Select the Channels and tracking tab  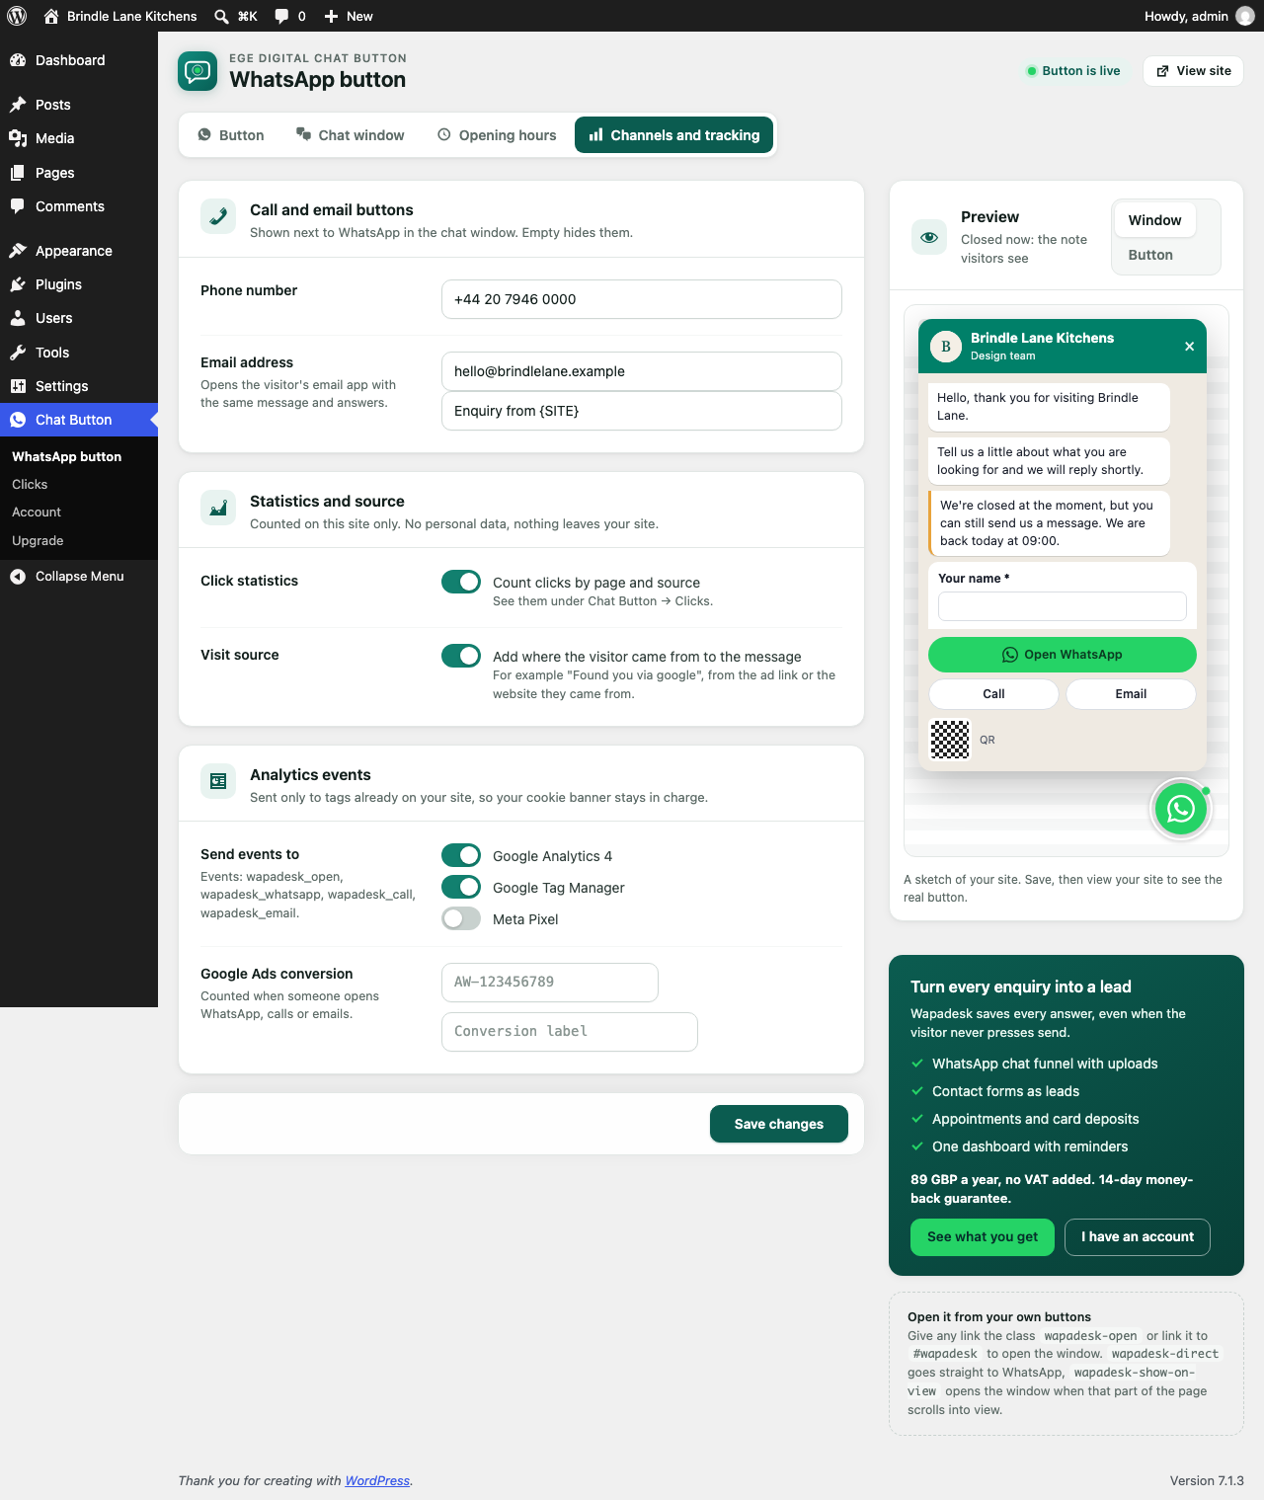(674, 135)
